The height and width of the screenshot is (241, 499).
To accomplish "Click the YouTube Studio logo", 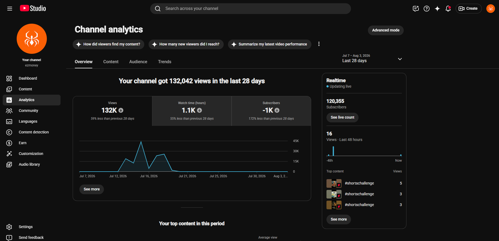I will [33, 8].
